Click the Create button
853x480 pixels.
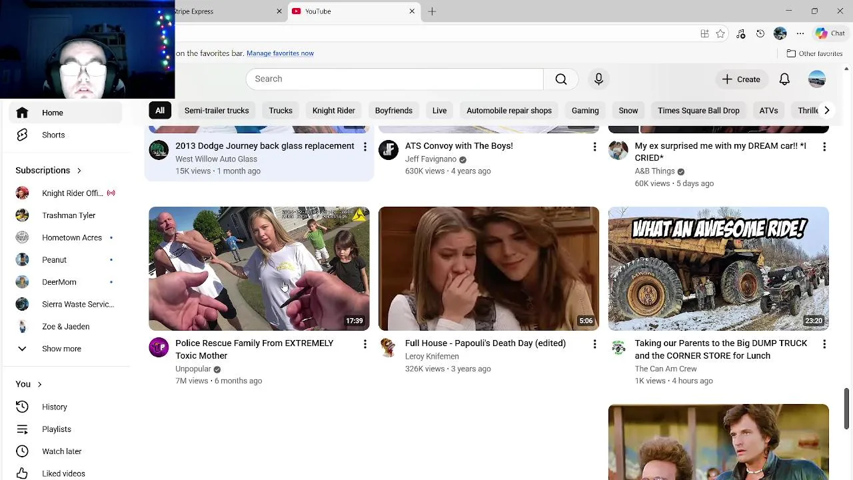(741, 79)
